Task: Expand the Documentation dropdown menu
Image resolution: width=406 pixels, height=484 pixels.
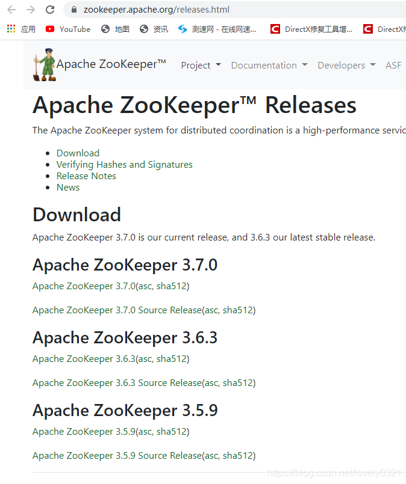Action: click(x=269, y=66)
